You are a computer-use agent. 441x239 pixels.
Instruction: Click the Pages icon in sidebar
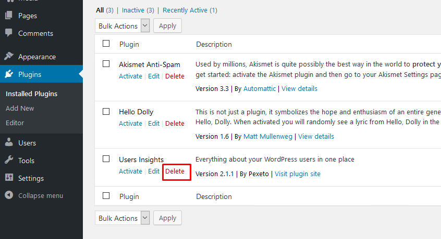[9, 15]
